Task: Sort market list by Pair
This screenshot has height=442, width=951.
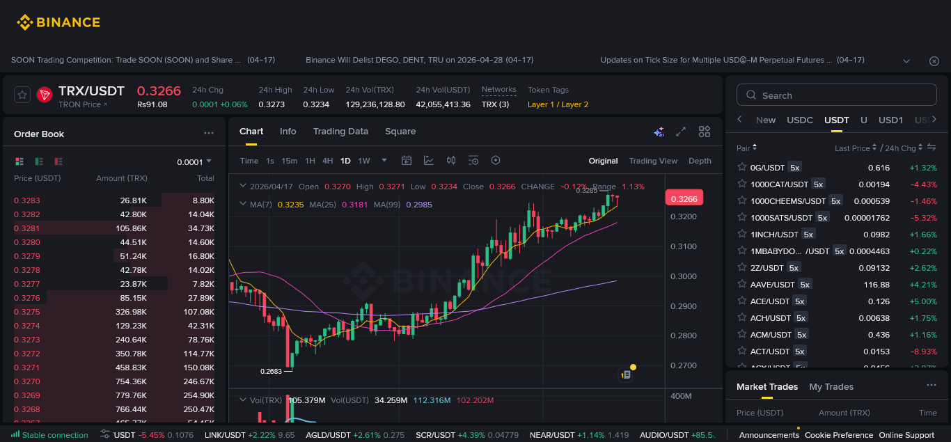Action: coord(746,148)
